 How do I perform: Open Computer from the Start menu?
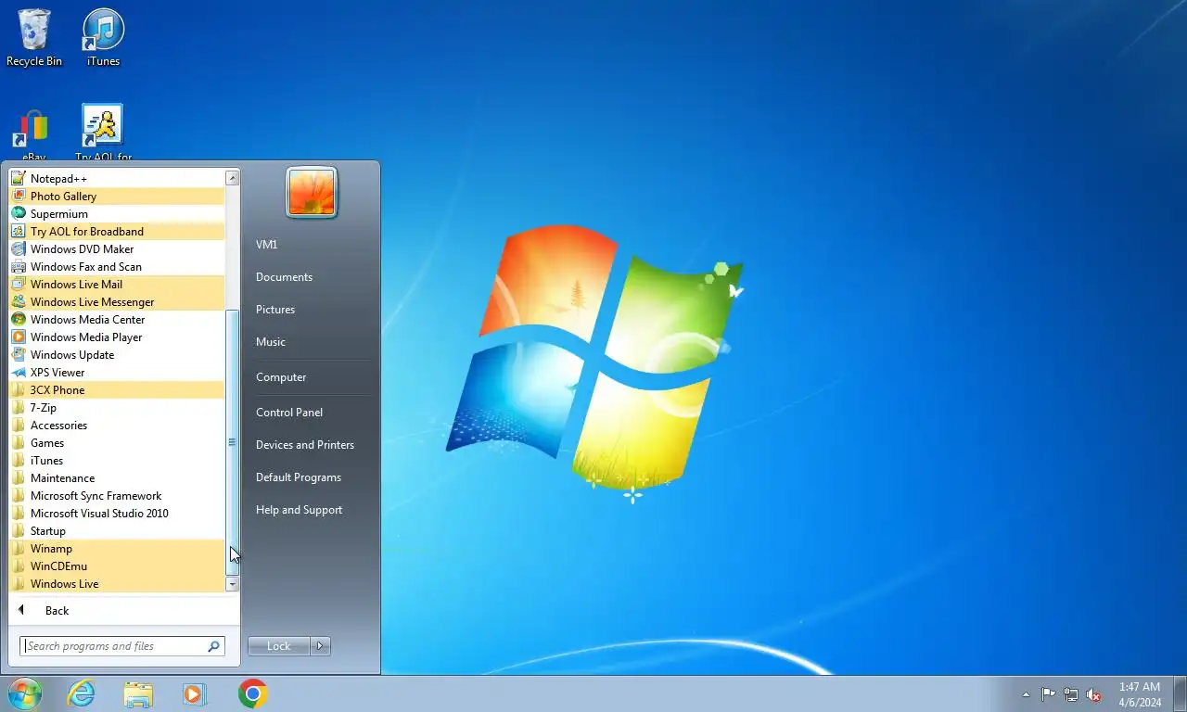(x=312, y=377)
